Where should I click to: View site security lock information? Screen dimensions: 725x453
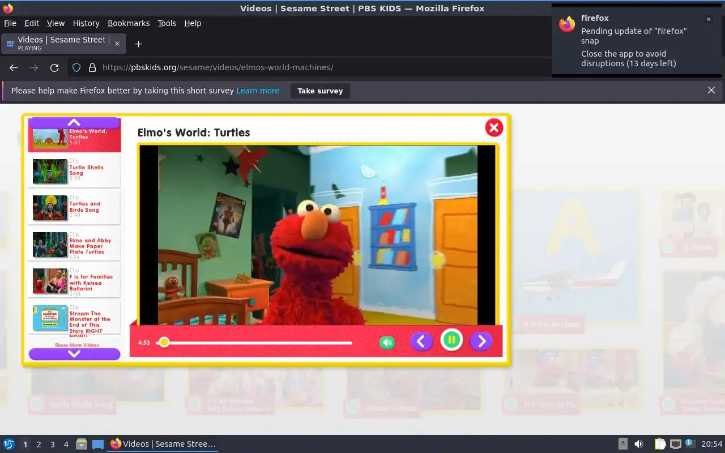click(x=92, y=67)
